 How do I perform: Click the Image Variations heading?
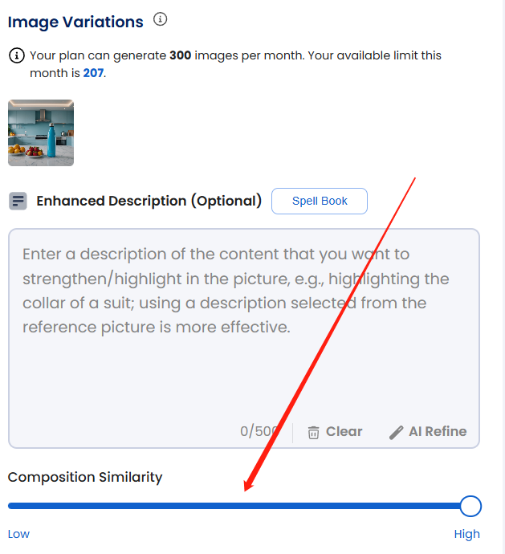coord(75,22)
